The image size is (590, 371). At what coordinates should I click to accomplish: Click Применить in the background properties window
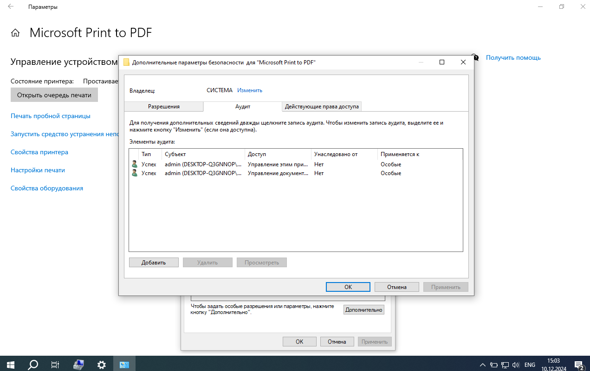coord(375,342)
